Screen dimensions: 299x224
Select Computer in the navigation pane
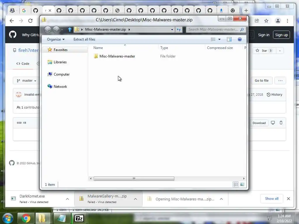point(62,74)
